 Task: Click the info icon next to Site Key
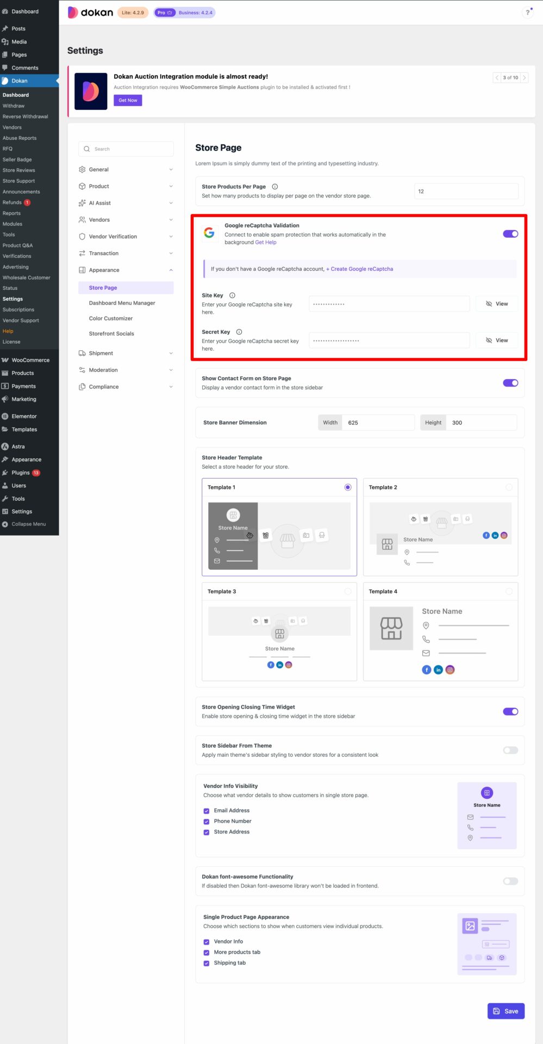[x=232, y=295]
